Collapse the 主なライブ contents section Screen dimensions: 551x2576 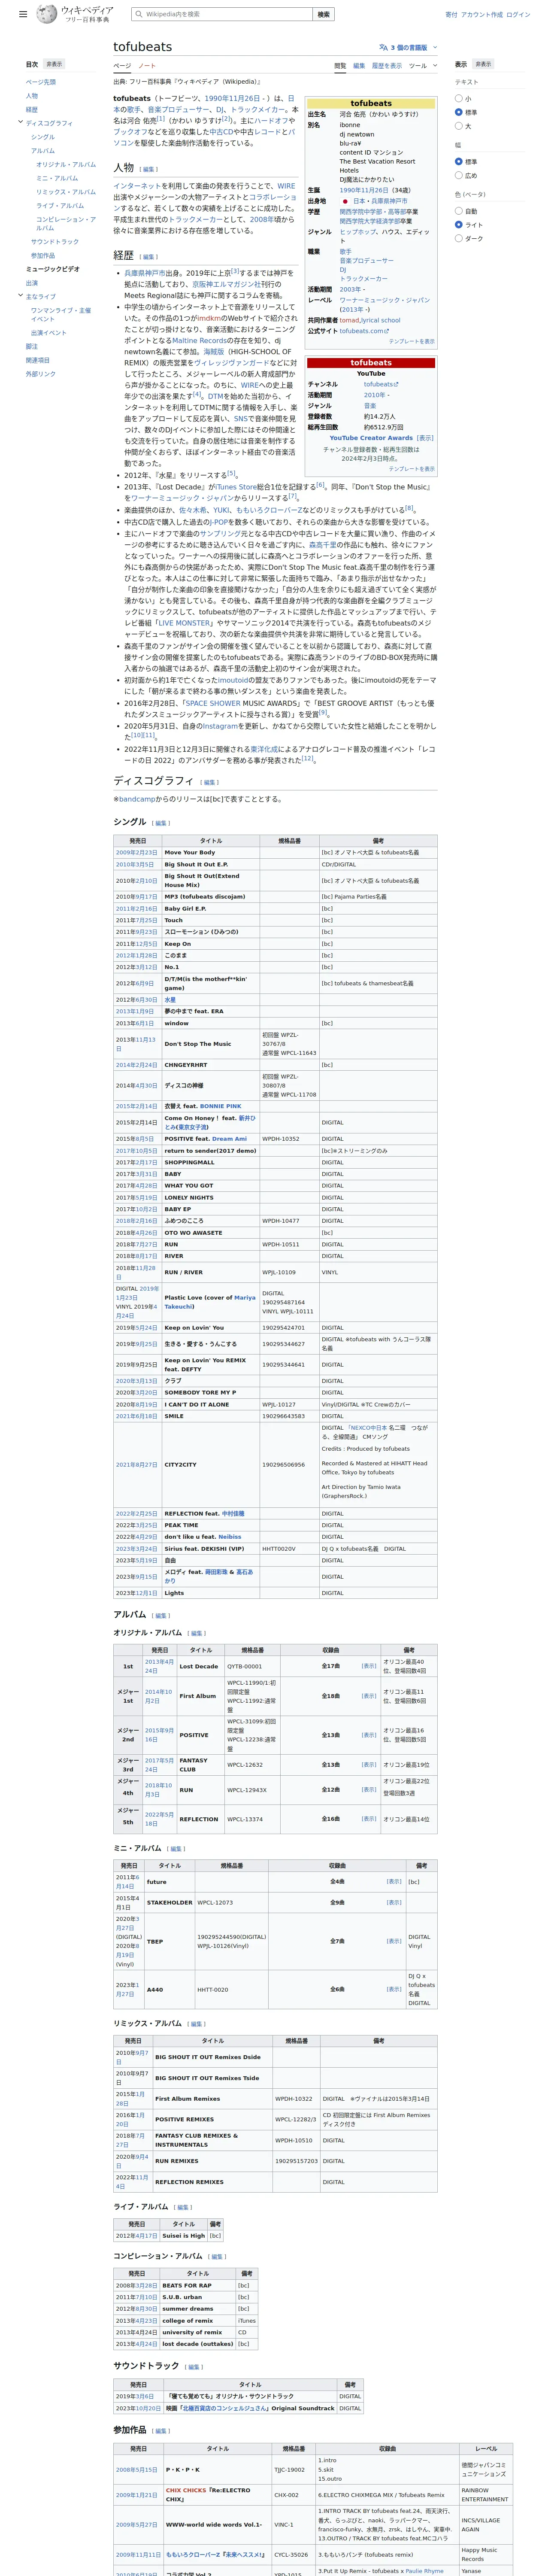coord(20,296)
